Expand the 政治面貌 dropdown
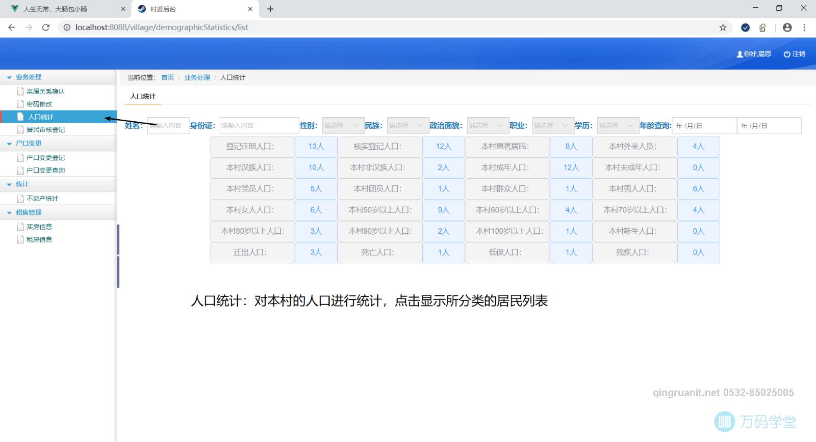Screen dimensions: 816x442 pos(488,126)
